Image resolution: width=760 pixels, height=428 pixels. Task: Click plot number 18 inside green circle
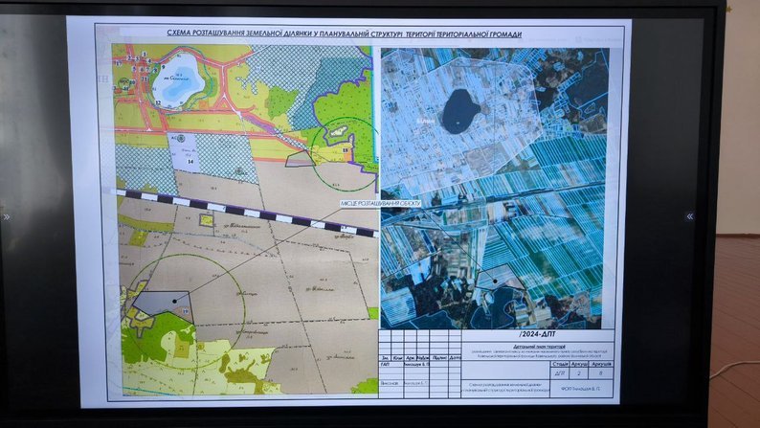346,150
